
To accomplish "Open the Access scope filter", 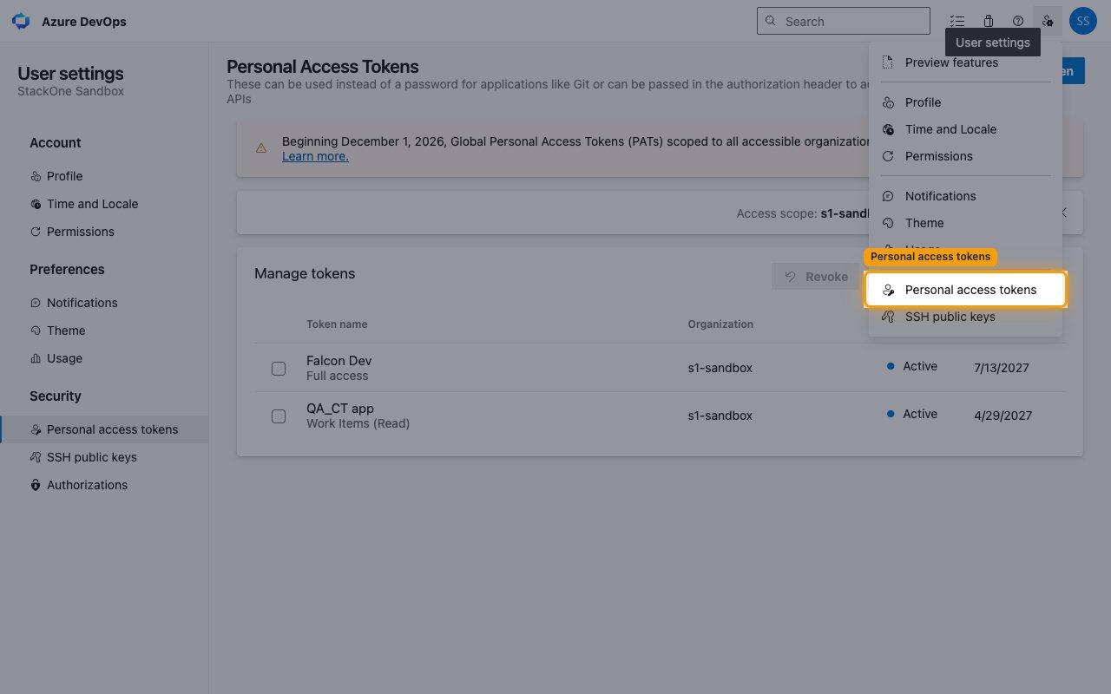I will (x=802, y=213).
